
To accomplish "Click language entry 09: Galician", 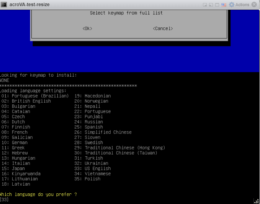I will coord(17,137).
